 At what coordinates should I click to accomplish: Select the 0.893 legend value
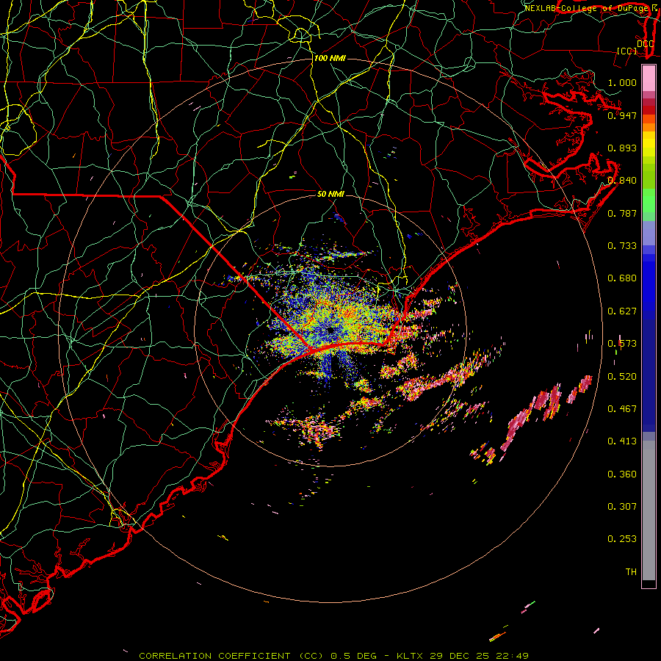(x=622, y=148)
